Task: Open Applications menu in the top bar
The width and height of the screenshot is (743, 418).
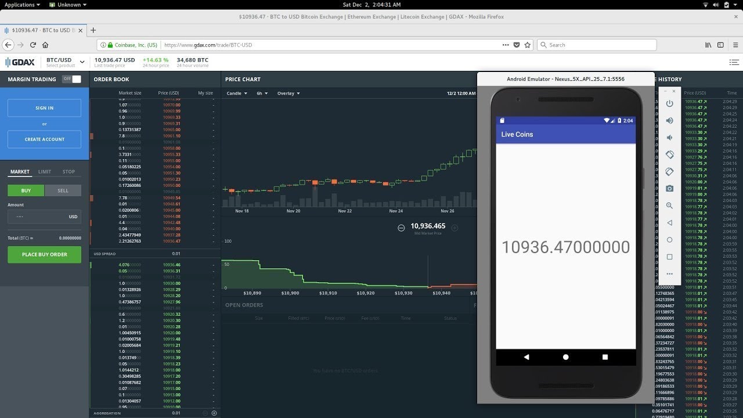Action: point(22,5)
